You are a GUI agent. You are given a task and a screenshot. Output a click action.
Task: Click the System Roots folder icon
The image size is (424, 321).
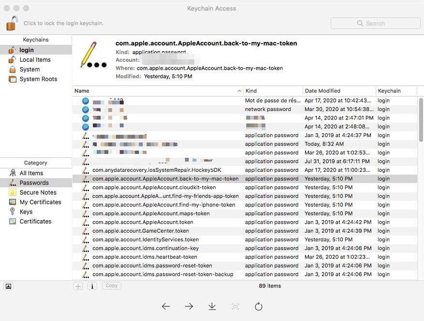click(x=12, y=79)
